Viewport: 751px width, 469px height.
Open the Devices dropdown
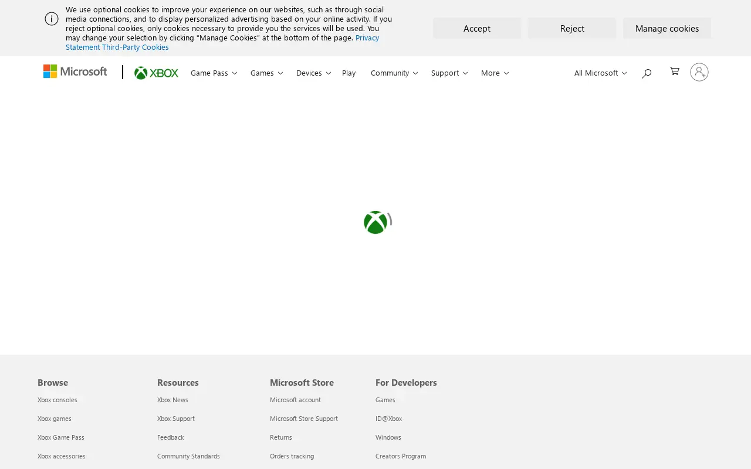click(313, 73)
